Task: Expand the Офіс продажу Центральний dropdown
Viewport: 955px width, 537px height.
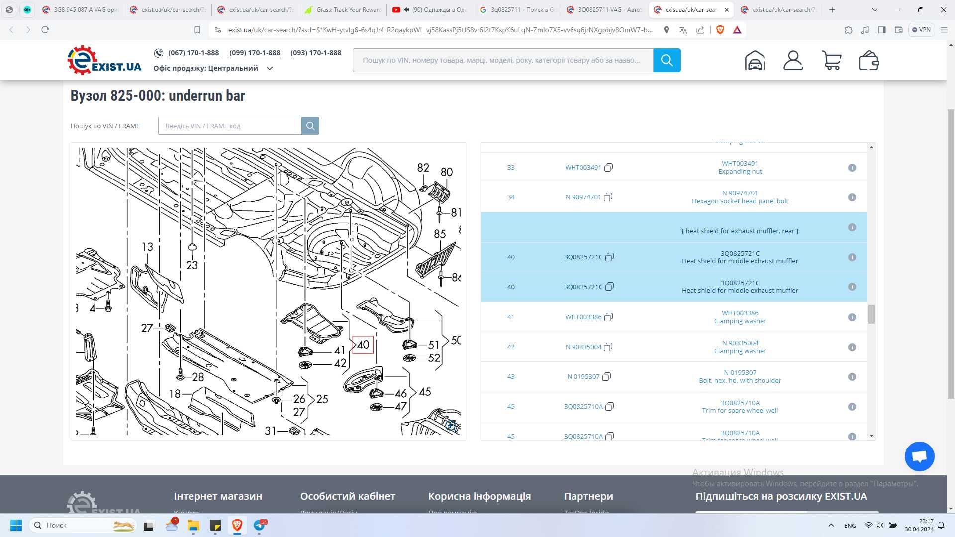Action: (270, 68)
